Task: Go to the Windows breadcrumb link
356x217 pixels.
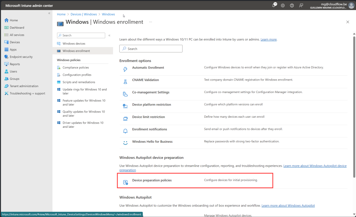Action: (x=108, y=14)
